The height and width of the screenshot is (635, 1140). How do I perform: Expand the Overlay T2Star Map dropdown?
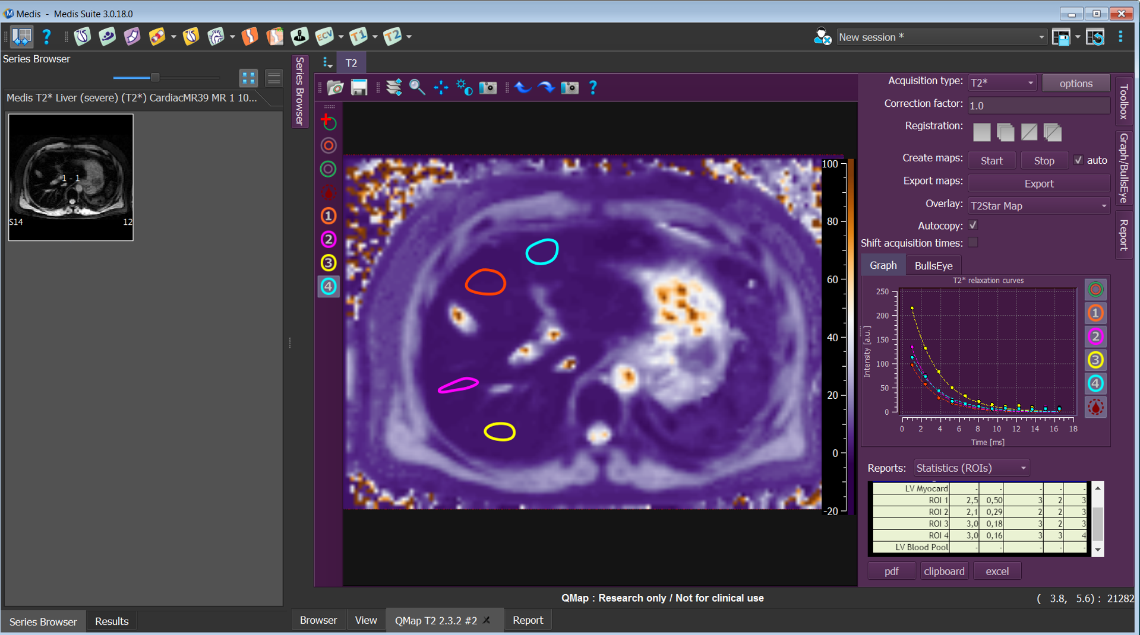pos(1038,206)
